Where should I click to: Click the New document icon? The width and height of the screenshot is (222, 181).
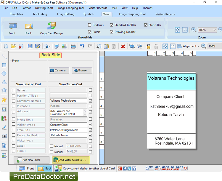tap(6, 46)
